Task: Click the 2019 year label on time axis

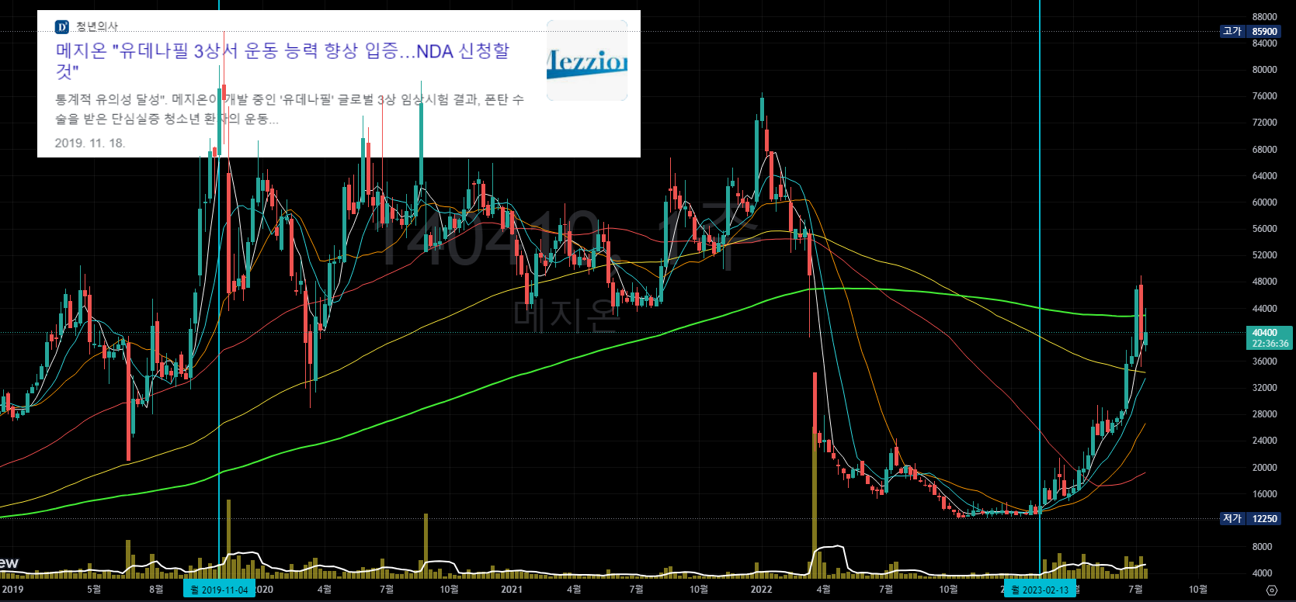Action: click(12, 590)
